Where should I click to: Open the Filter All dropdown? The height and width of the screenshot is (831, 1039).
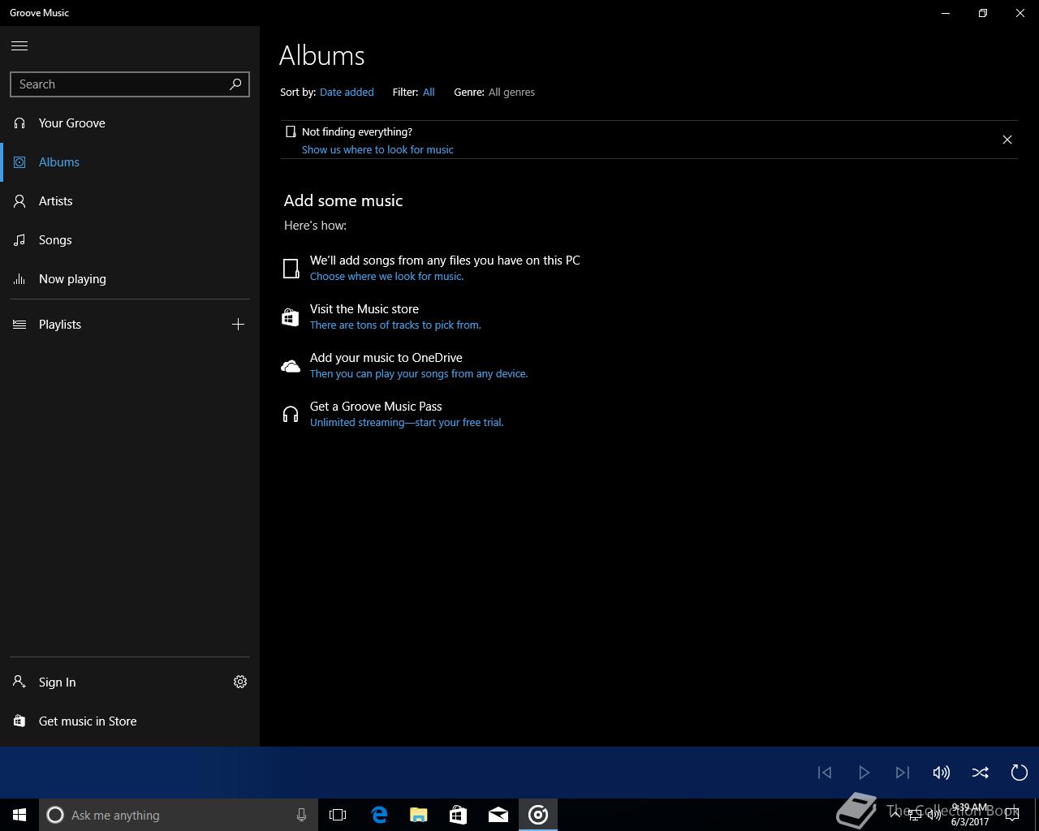[429, 93]
